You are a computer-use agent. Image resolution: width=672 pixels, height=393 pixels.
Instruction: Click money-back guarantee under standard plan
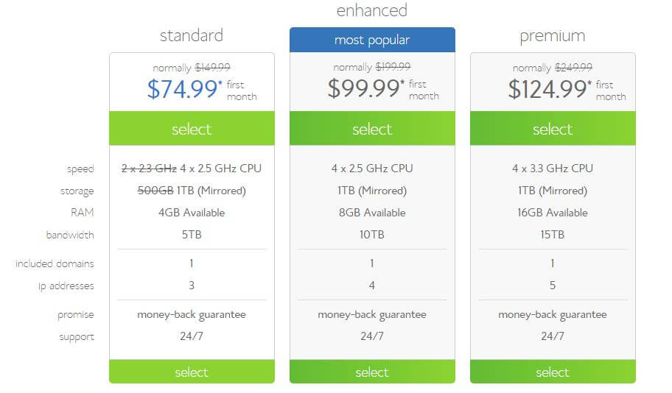point(192,315)
